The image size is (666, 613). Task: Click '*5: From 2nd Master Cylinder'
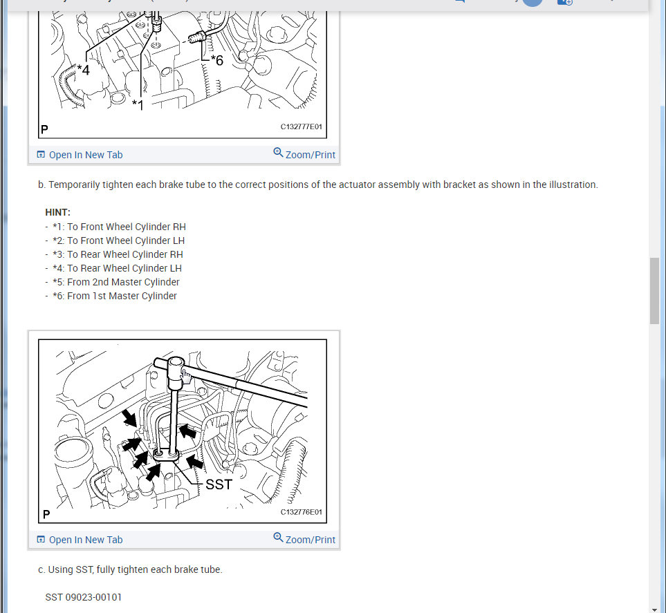116,282
